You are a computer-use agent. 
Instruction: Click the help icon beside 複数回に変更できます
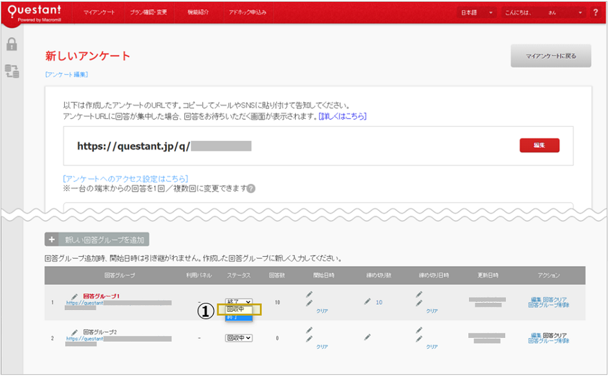point(251,188)
